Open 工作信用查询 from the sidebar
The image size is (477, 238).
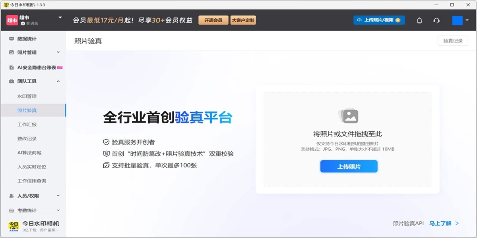[29, 180]
